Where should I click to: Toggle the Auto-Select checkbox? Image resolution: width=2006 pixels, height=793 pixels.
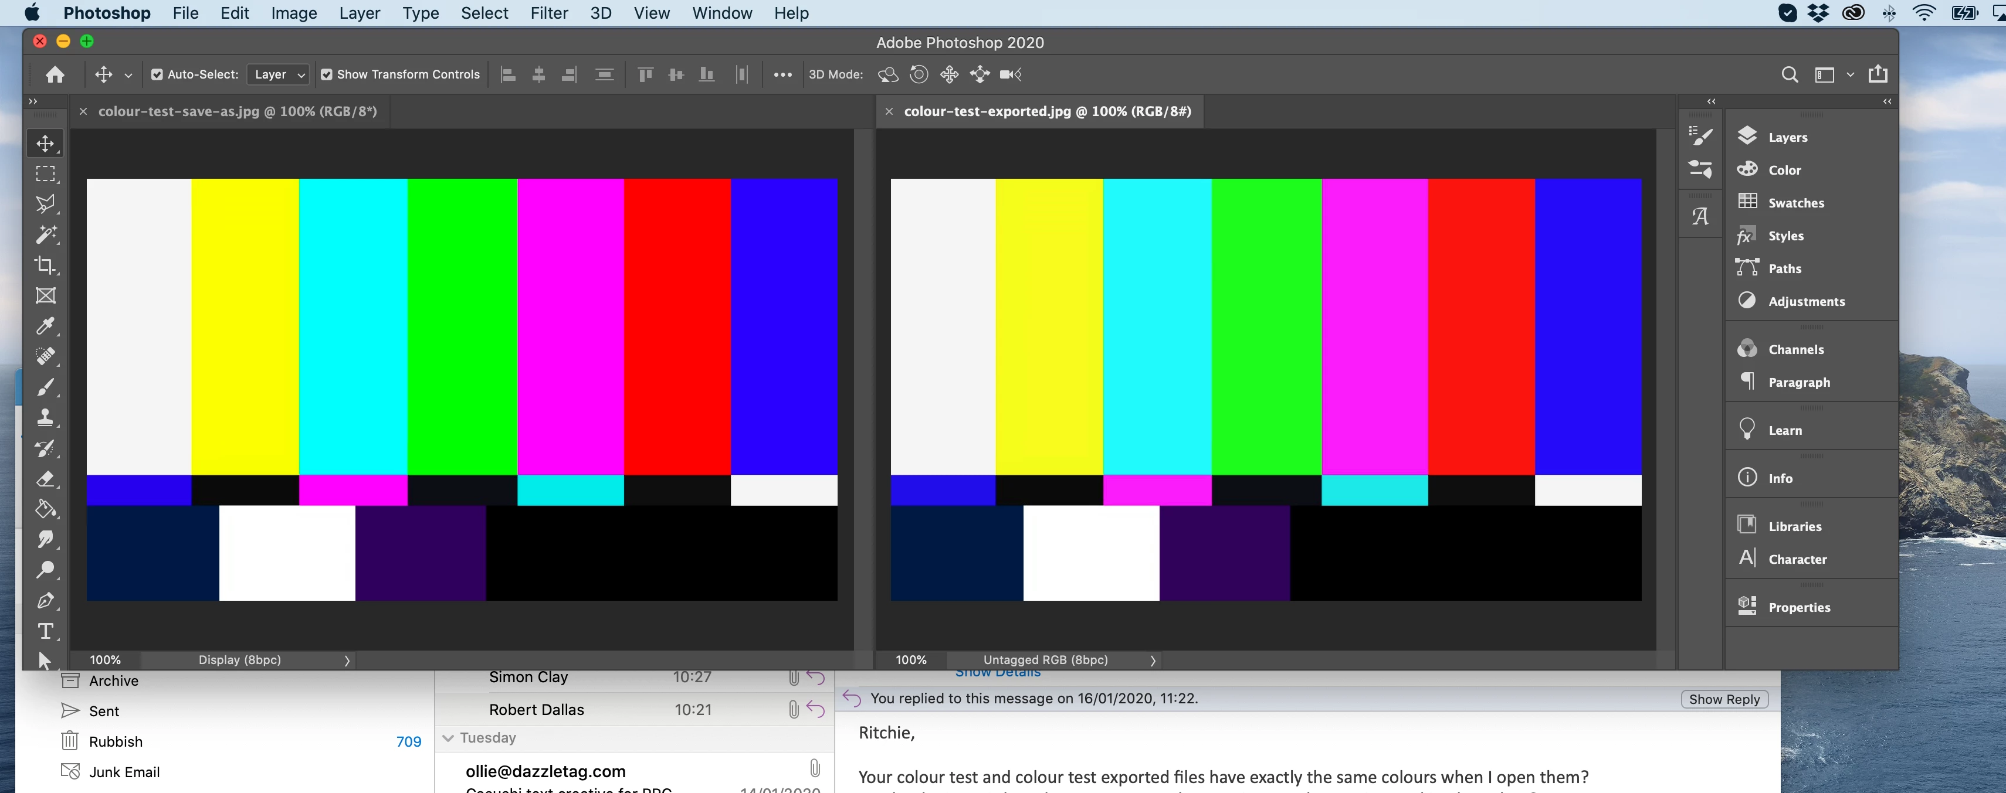(x=157, y=74)
